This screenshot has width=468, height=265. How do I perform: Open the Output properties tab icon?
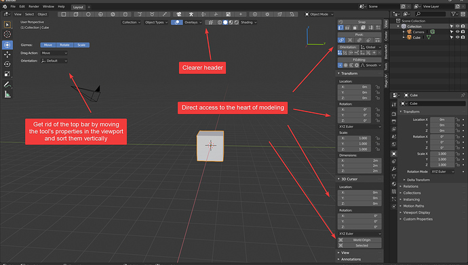pyautogui.click(x=394, y=122)
